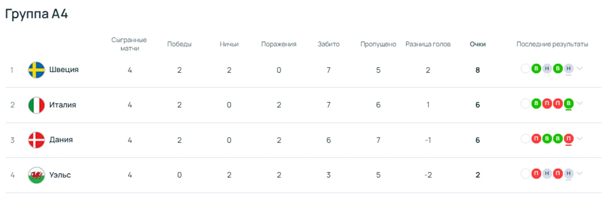Sort table by the Очки column header
Screen dimensions: 610x203
tap(478, 44)
